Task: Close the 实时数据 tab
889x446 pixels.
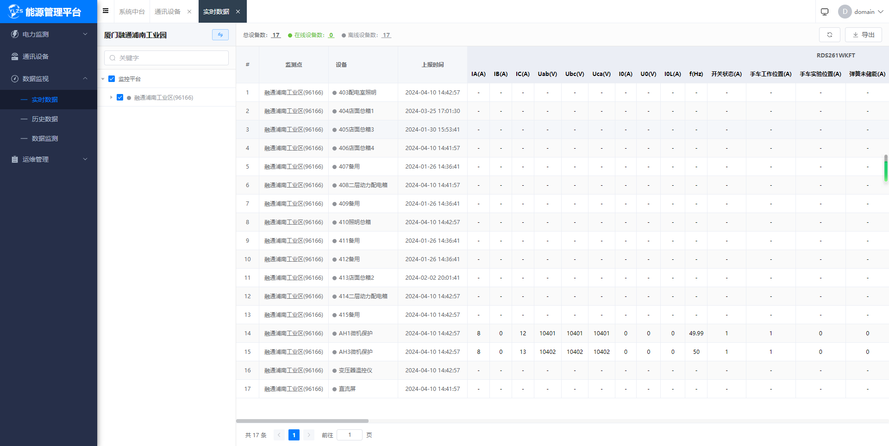Action: coord(238,12)
